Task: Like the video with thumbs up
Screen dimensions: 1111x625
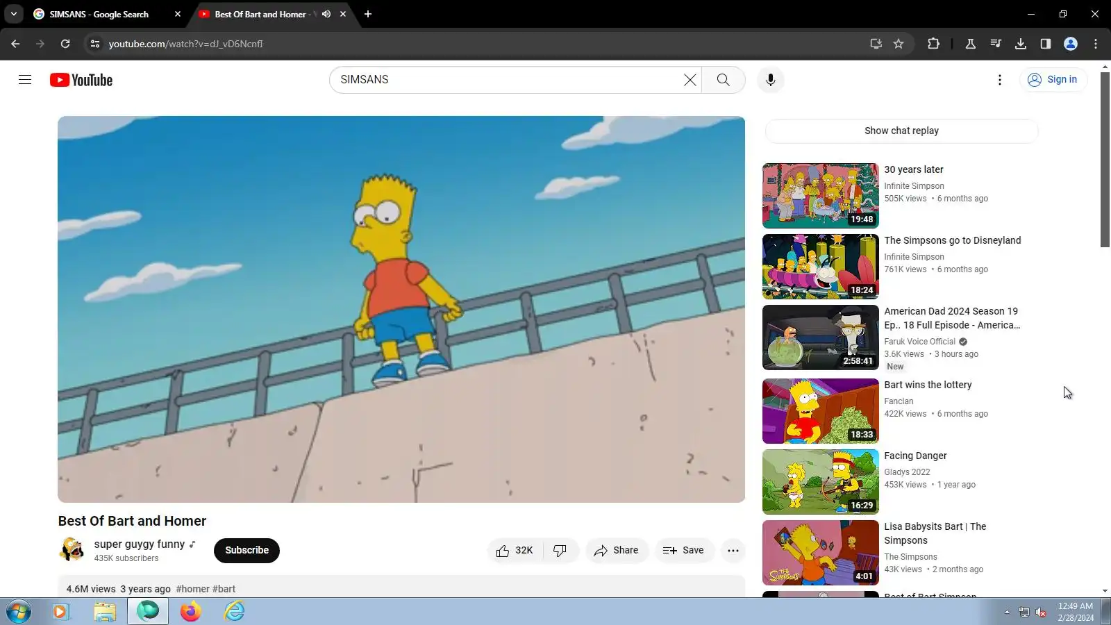Action: pos(515,551)
